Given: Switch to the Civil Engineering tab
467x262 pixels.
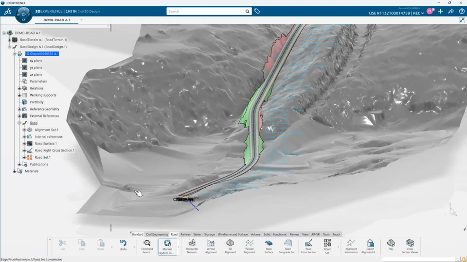Looking at the screenshot, I should 157,234.
